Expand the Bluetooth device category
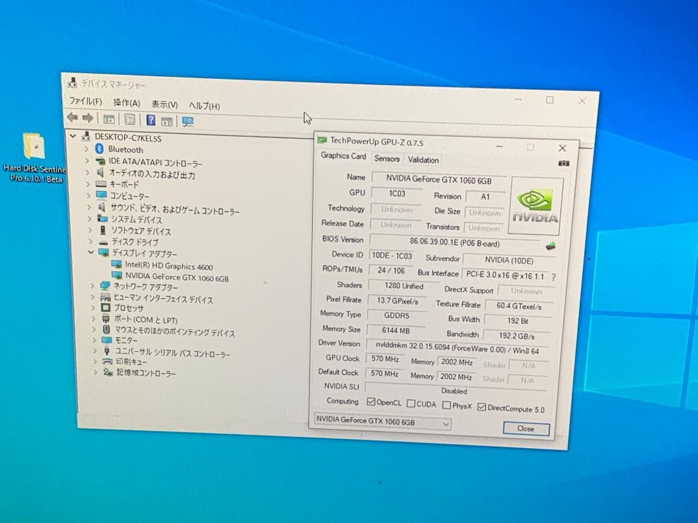 pyautogui.click(x=86, y=150)
